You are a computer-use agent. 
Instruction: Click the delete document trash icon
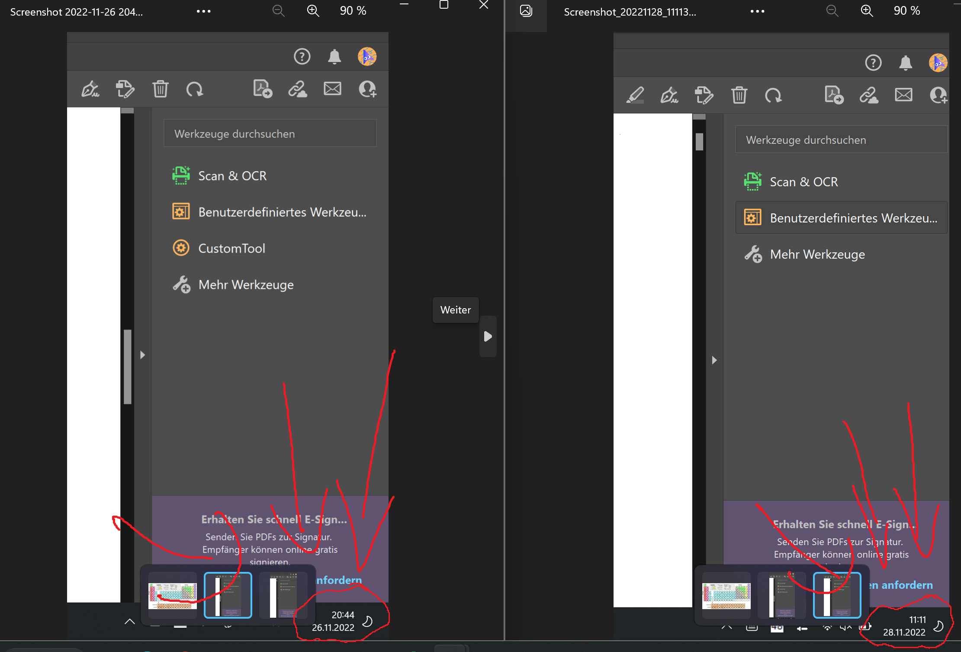[x=161, y=89]
